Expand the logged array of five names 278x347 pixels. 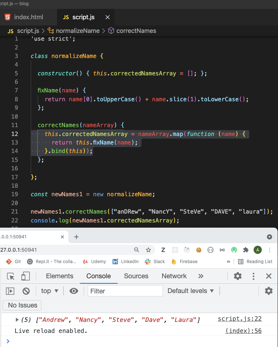coord(17,320)
